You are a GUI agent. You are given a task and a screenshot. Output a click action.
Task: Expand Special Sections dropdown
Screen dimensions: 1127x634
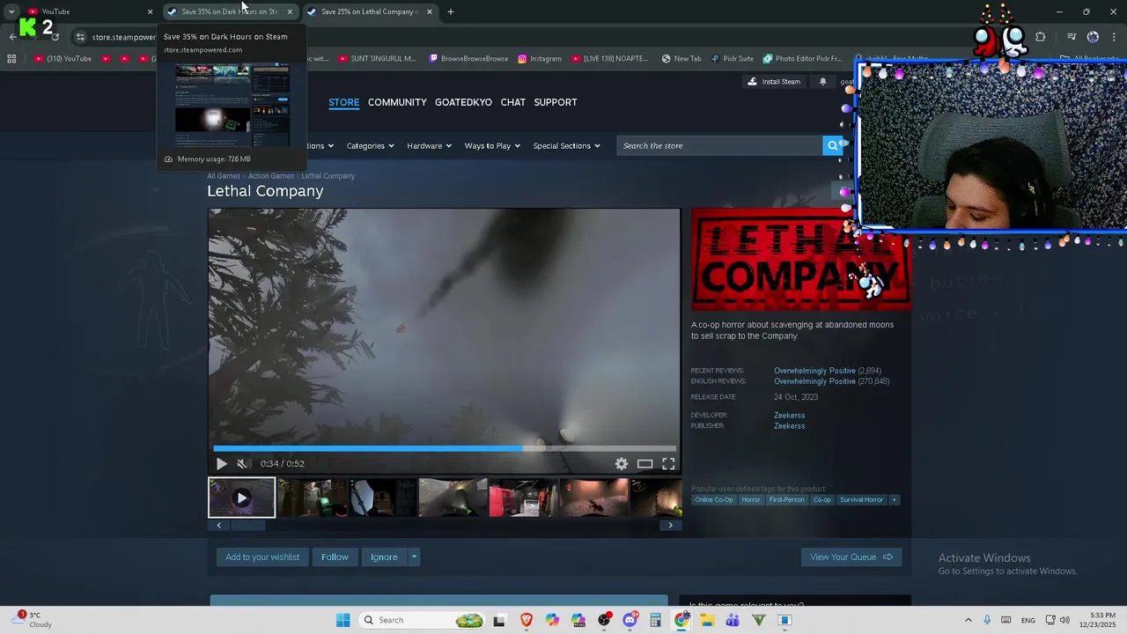(567, 146)
